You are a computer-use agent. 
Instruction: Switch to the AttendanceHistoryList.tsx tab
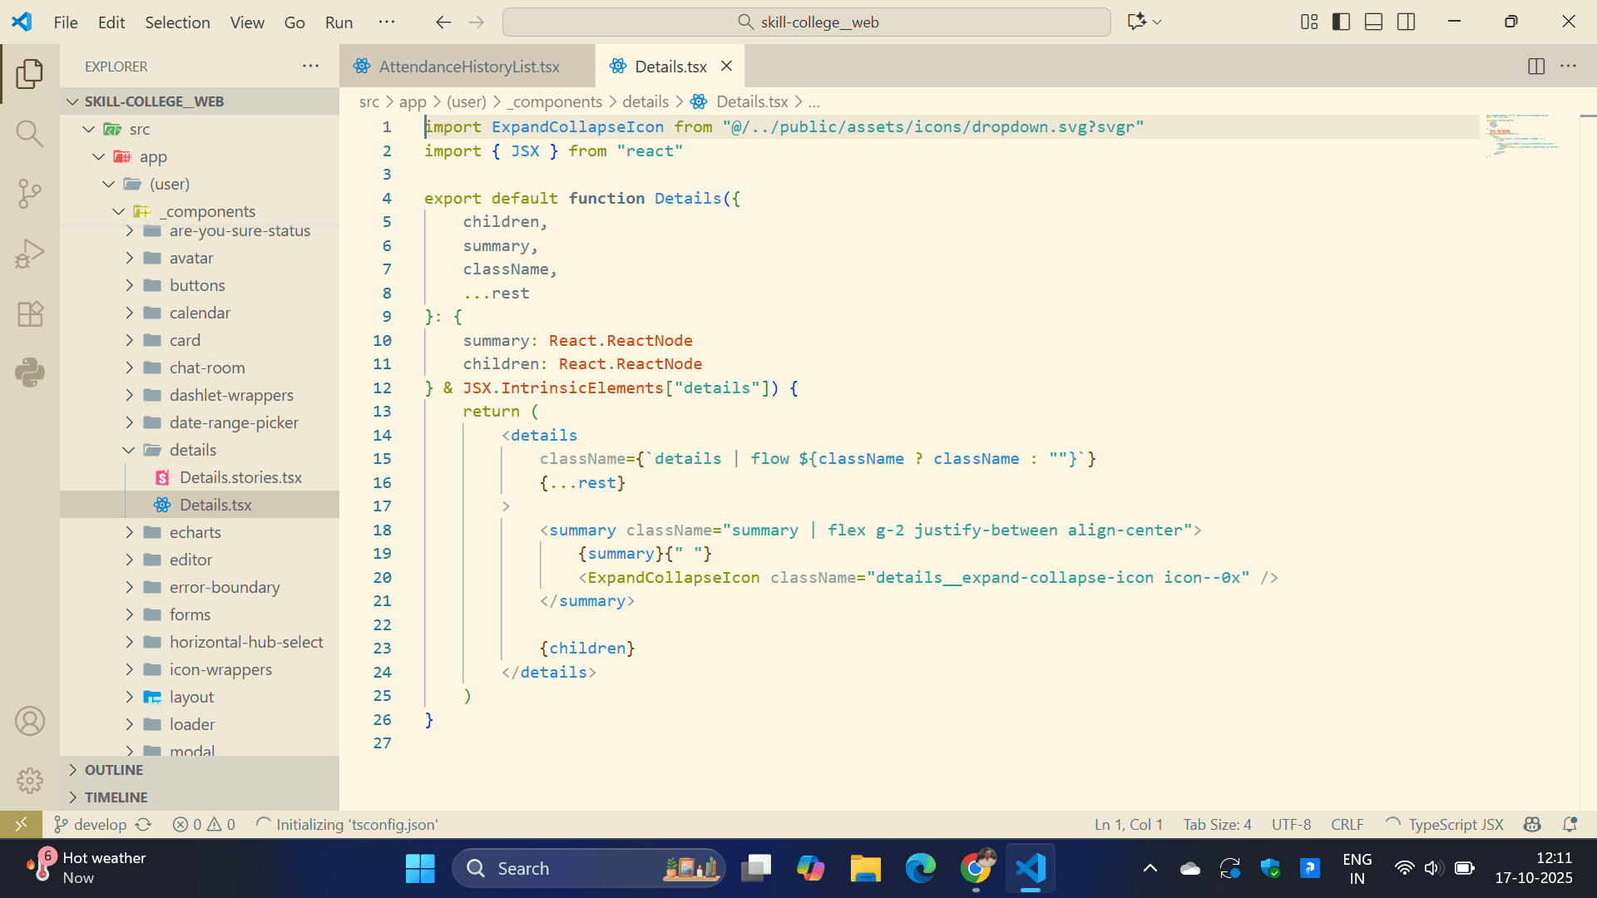click(x=468, y=67)
